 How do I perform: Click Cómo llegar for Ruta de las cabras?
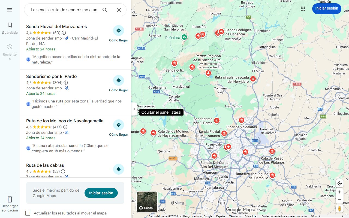click(118, 169)
